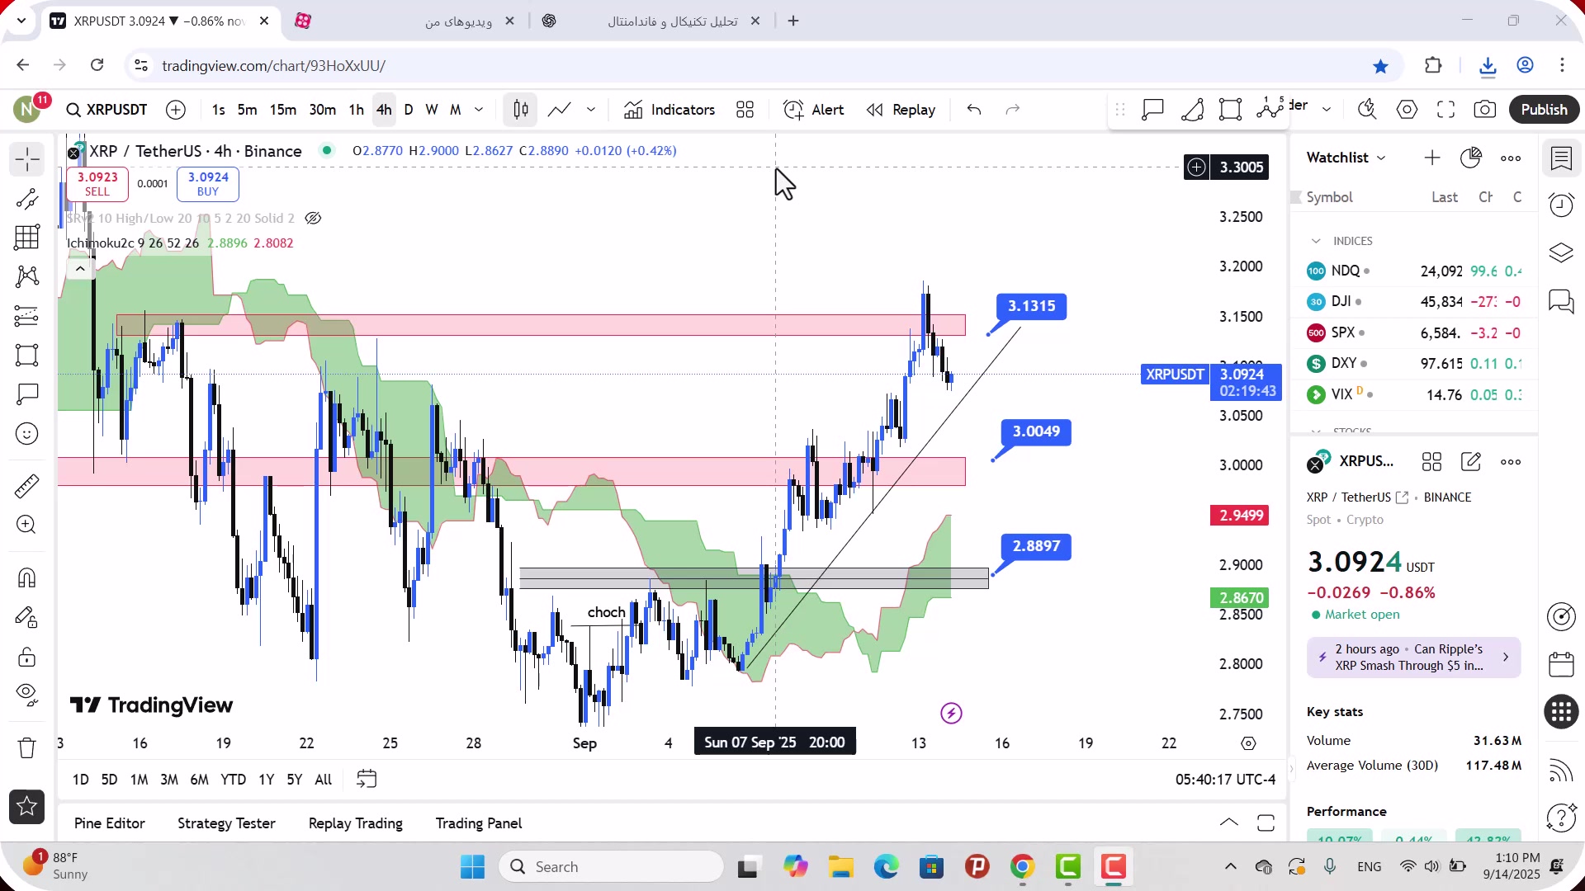Open the patterns tool in left toolbar
The image size is (1585, 891).
(27, 276)
